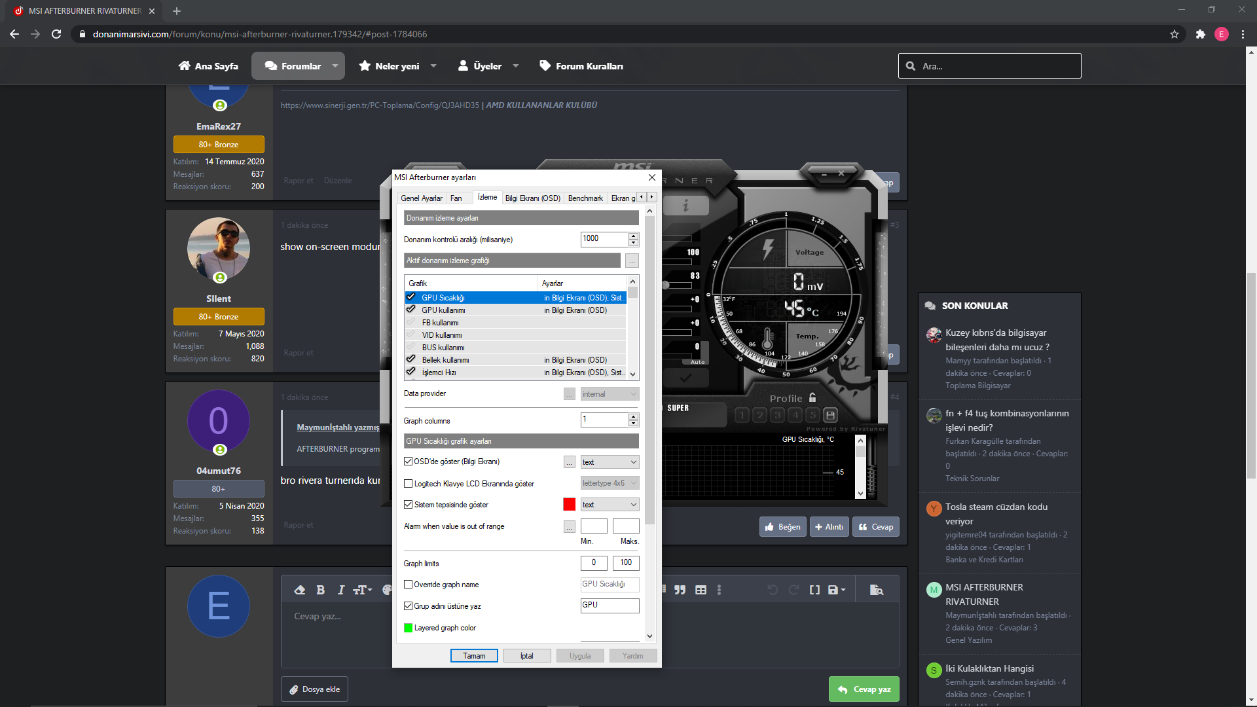This screenshot has width=1257, height=707.
Task: Click the green Cevap yaz button
Action: pyautogui.click(x=864, y=689)
